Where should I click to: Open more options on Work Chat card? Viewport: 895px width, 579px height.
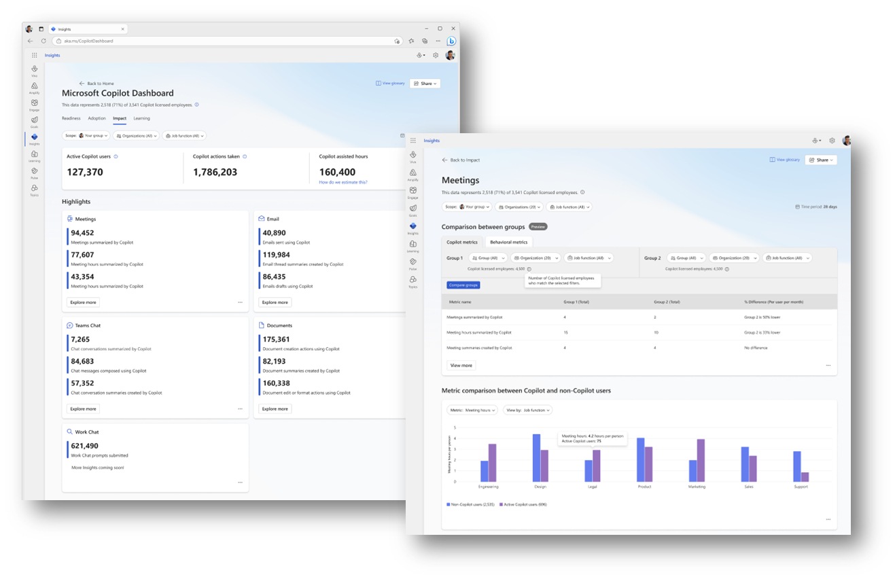tap(240, 482)
